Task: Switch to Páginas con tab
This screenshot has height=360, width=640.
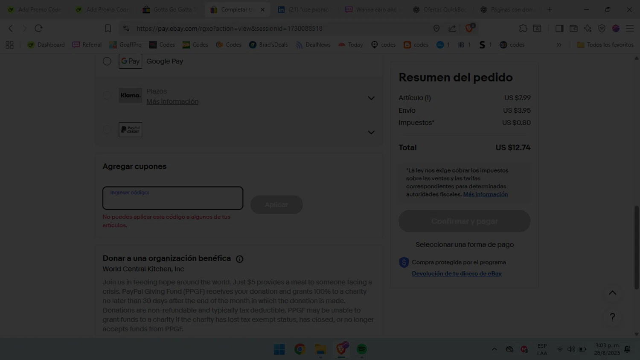Action: [x=508, y=9]
